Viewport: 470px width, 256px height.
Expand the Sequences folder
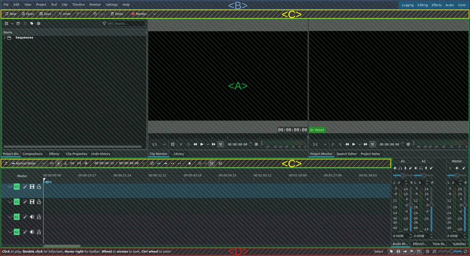[x=5, y=38]
